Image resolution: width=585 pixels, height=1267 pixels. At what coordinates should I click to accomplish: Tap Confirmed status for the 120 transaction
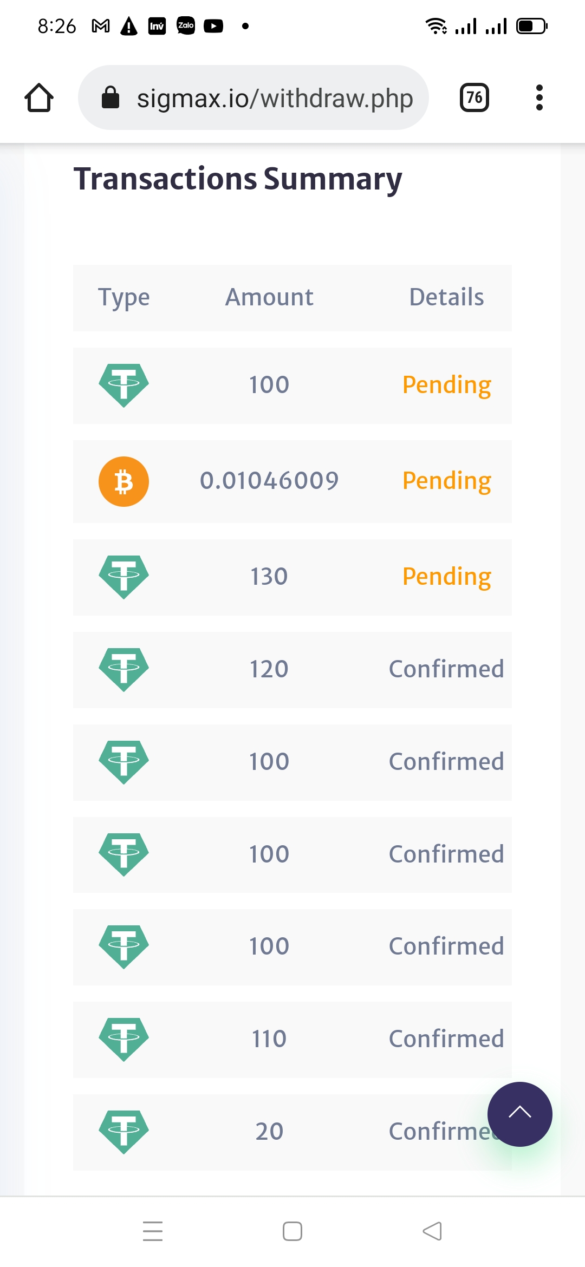[x=446, y=669]
